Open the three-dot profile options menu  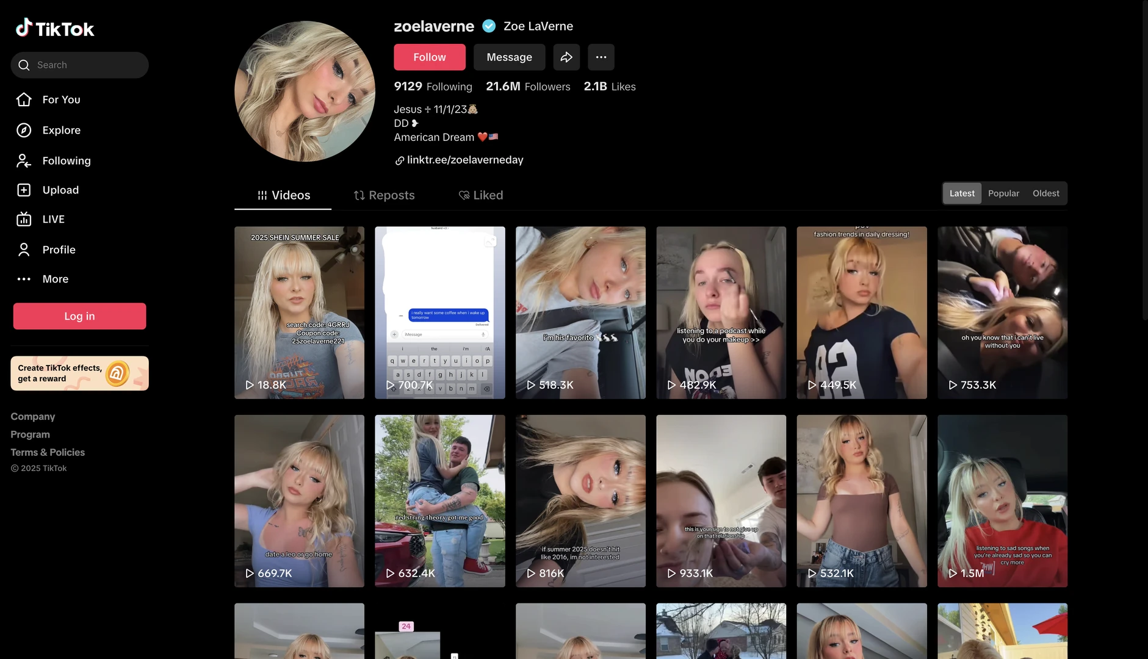601,57
